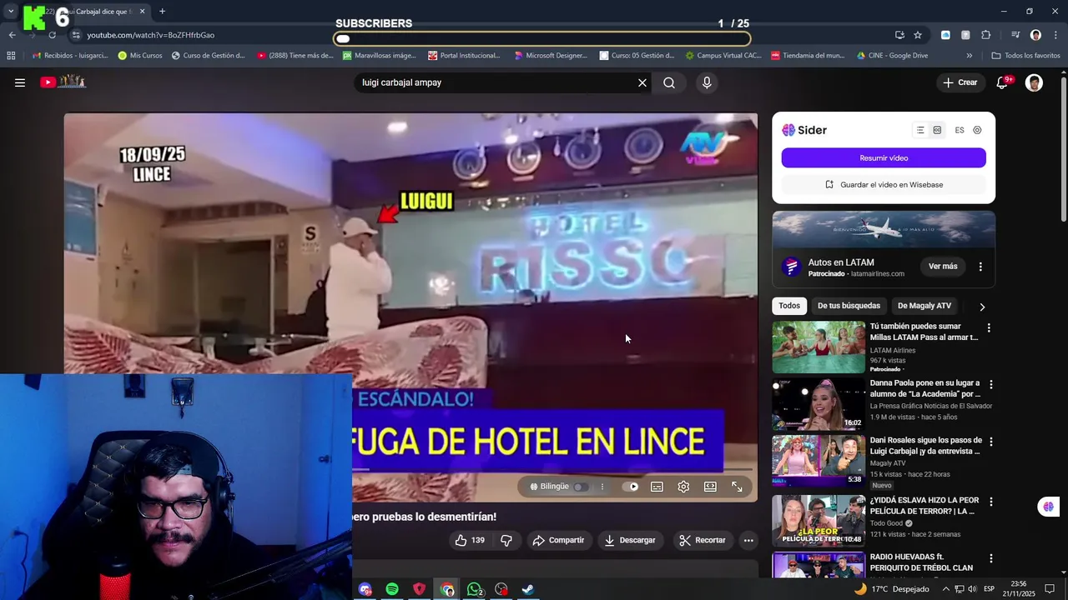
Task: Change Sider language ES selector
Action: (960, 130)
